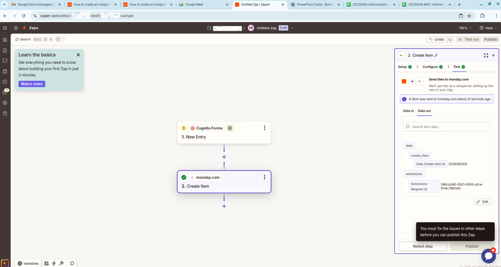Close the Create Item side panel

[x=493, y=55]
